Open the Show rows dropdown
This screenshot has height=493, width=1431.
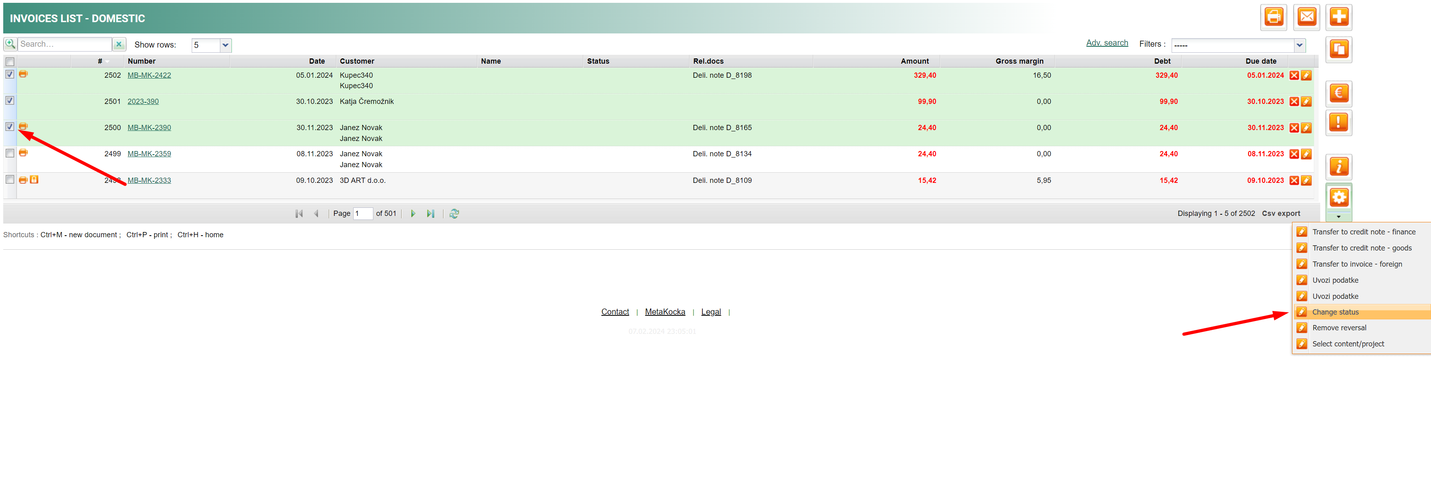pyautogui.click(x=225, y=45)
